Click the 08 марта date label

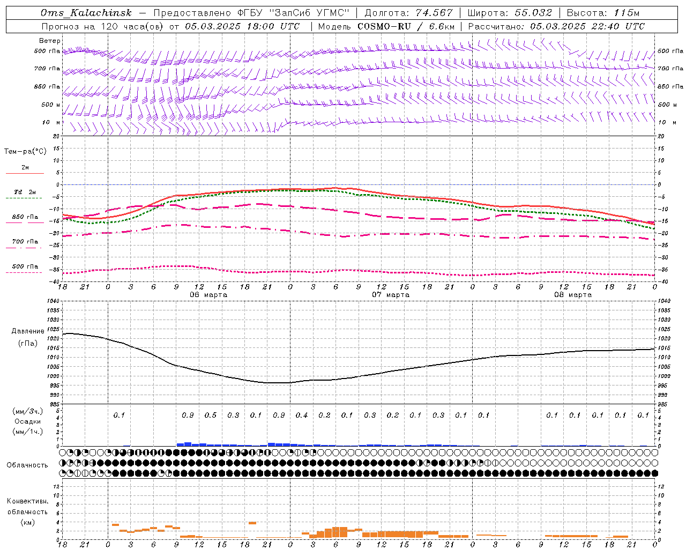point(573,295)
